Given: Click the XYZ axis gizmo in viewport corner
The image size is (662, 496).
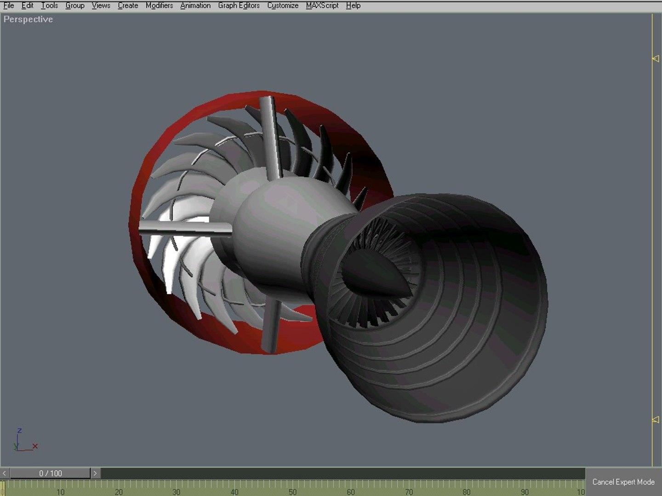Looking at the screenshot, I should point(26,440).
